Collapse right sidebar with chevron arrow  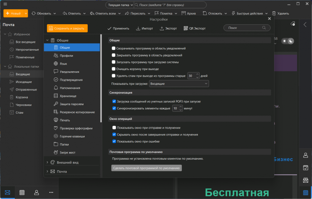305,25
